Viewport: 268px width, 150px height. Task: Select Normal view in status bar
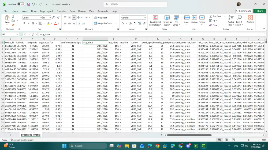219,140
